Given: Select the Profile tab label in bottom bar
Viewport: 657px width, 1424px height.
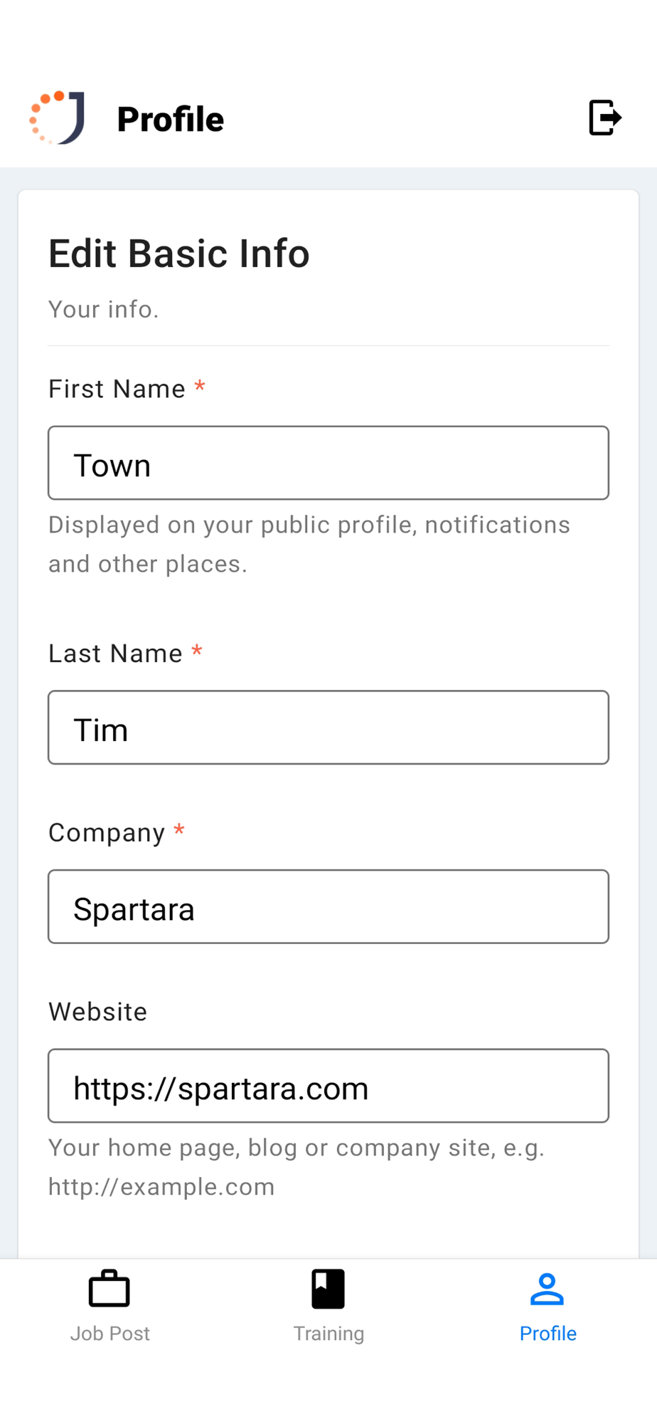Looking at the screenshot, I should click(547, 1334).
